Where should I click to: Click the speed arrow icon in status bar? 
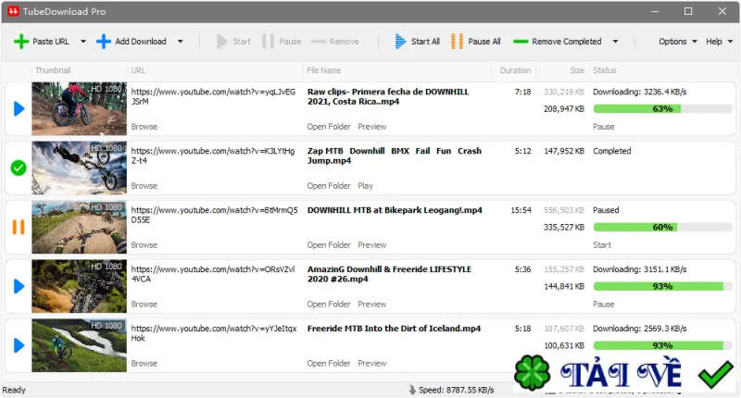pyautogui.click(x=412, y=390)
